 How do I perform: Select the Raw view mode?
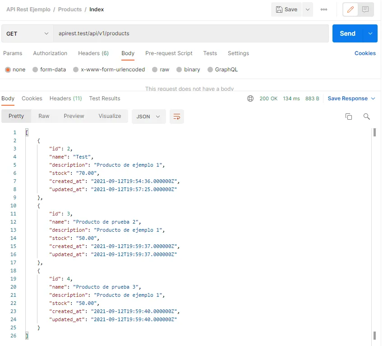pyautogui.click(x=44, y=116)
